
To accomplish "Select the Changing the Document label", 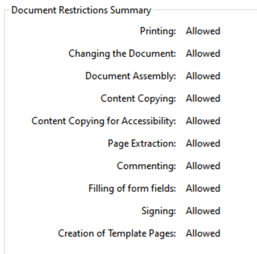I will 122,54.
